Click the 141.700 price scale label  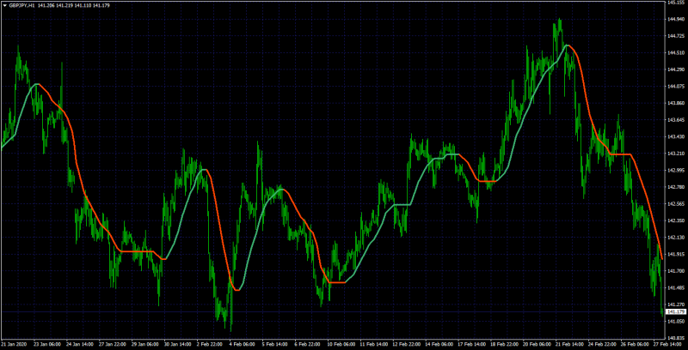(x=676, y=271)
